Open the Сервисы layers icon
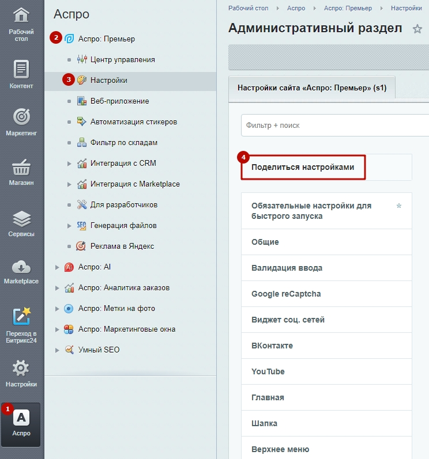Viewport: 429px width, 459px height. (21, 218)
